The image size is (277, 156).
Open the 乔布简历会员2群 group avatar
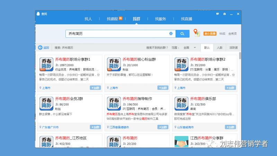coord(46,103)
